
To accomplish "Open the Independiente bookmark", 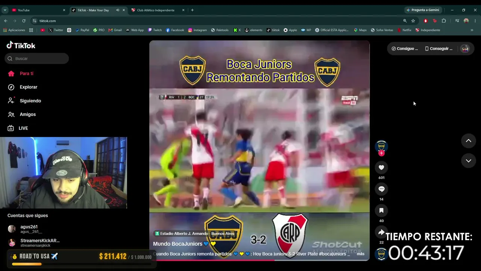I will point(428,30).
